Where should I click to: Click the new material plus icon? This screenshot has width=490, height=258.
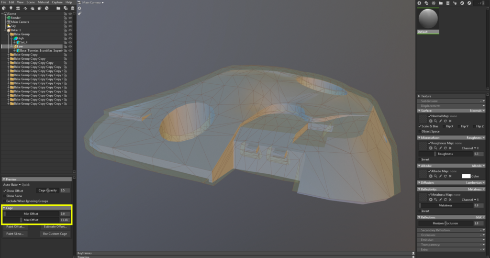pos(419,3)
